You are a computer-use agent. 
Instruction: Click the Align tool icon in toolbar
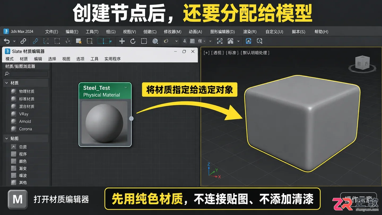pyautogui.click(x=192, y=41)
